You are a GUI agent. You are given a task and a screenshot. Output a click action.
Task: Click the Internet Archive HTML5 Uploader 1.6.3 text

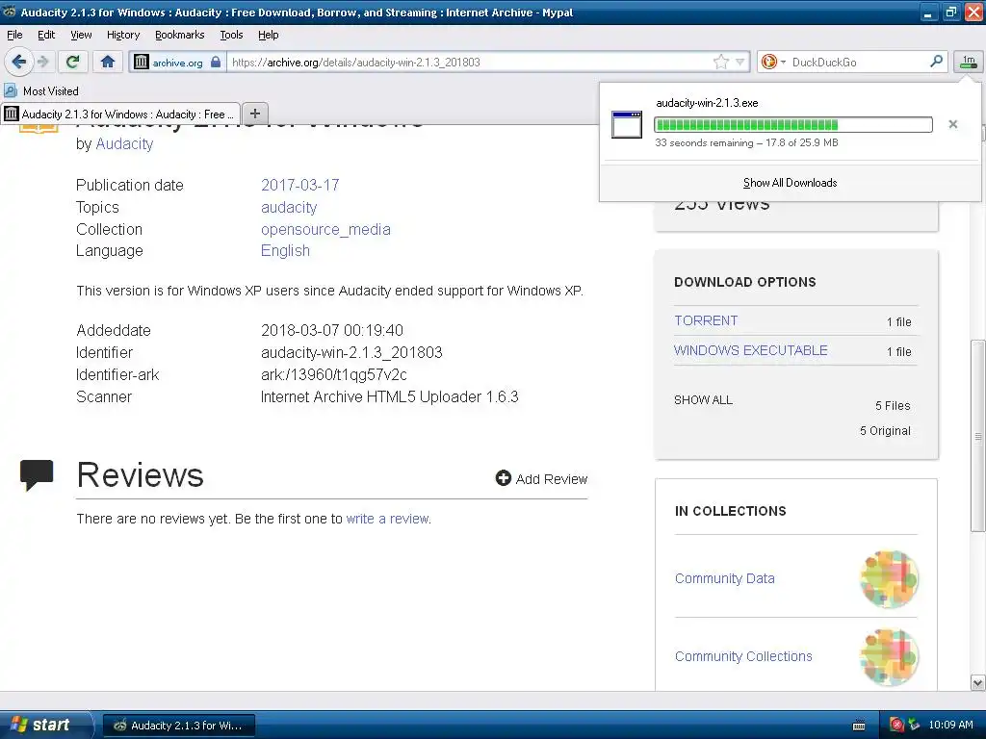click(x=389, y=396)
